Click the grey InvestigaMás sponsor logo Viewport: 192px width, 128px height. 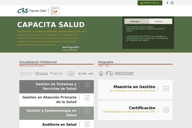pyautogui.click(x=27, y=74)
